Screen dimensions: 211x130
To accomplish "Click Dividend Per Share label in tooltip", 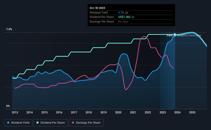I will coord(102,17).
